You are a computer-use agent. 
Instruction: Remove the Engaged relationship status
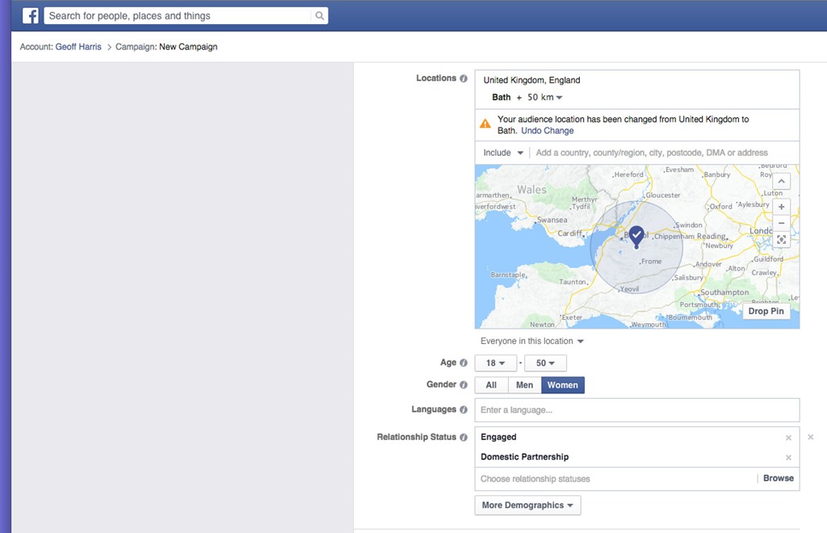point(788,438)
